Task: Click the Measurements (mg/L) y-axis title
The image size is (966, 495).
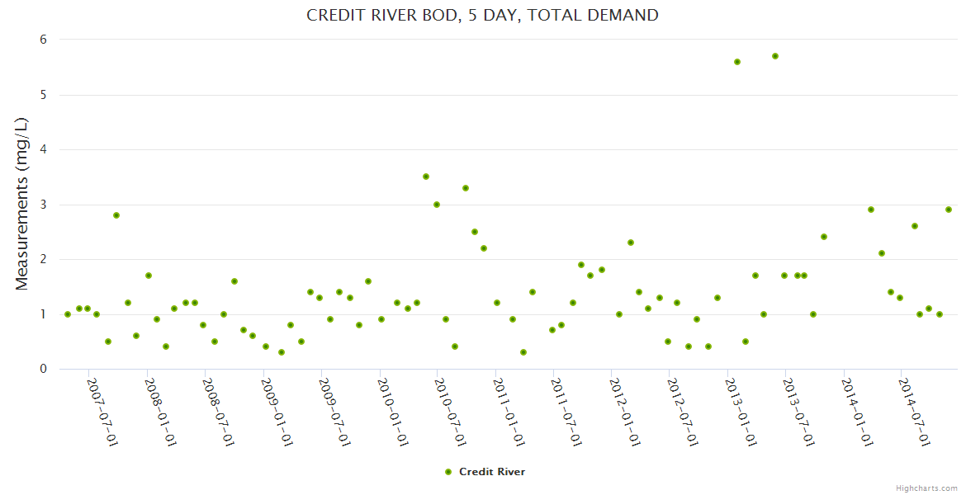Action: click(22, 204)
